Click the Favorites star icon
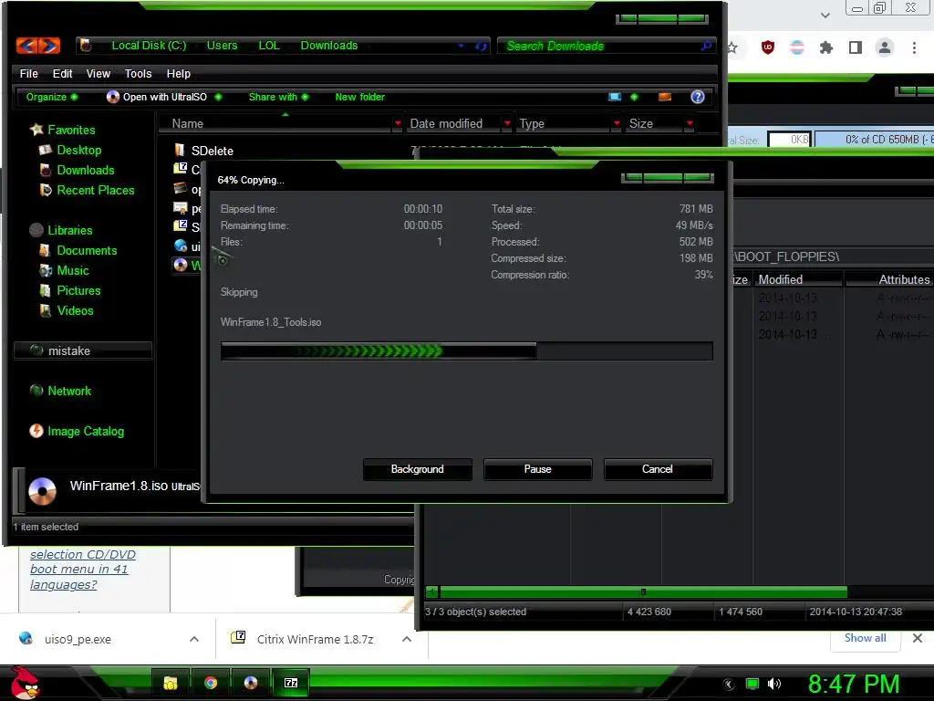 [36, 130]
